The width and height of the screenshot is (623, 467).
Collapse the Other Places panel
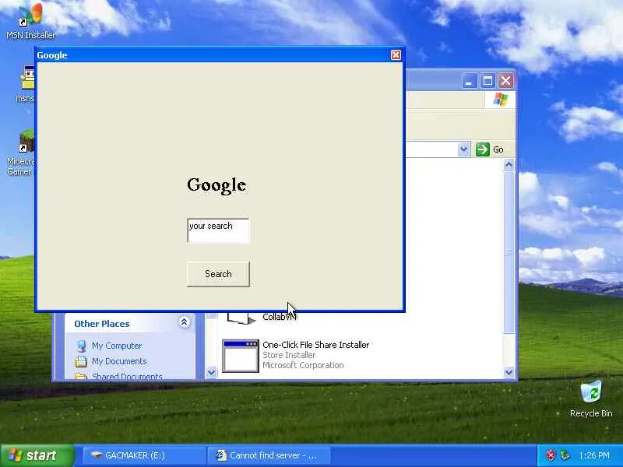[x=184, y=322]
